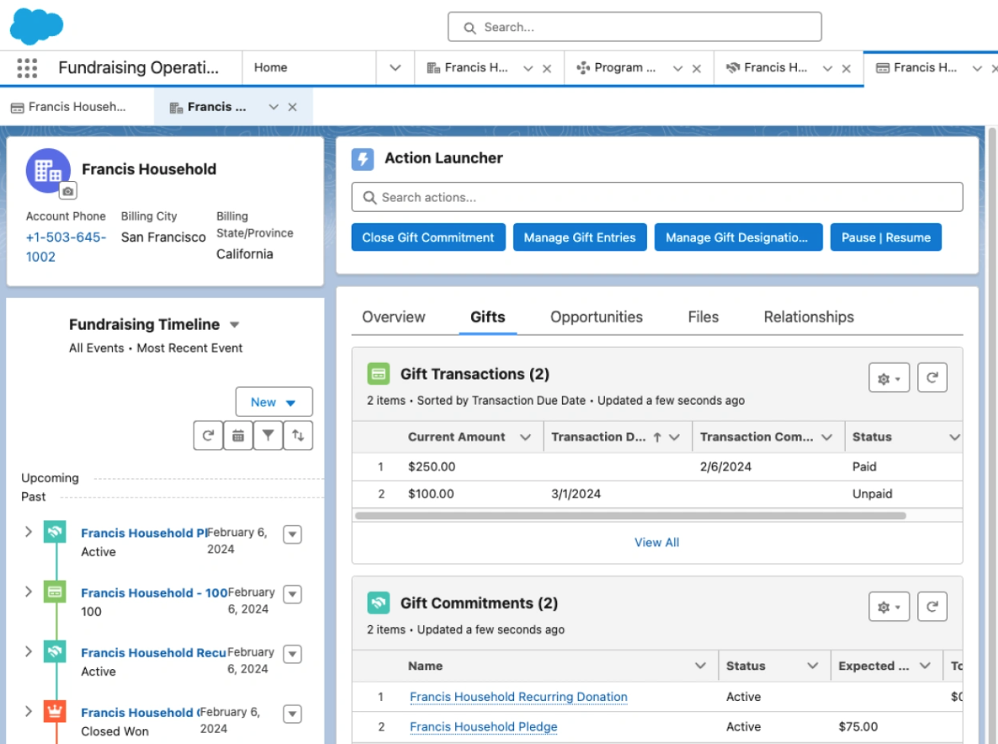Change photo with the camera icon
This screenshot has height=744, width=998.
point(68,191)
